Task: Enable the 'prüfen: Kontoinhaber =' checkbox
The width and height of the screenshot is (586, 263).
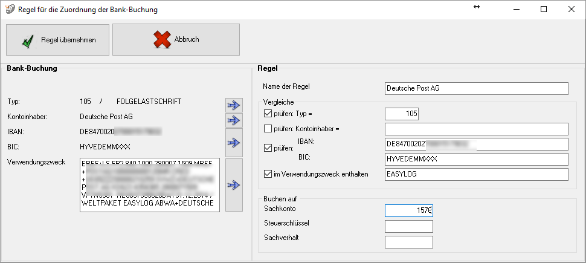Action: pyautogui.click(x=268, y=129)
